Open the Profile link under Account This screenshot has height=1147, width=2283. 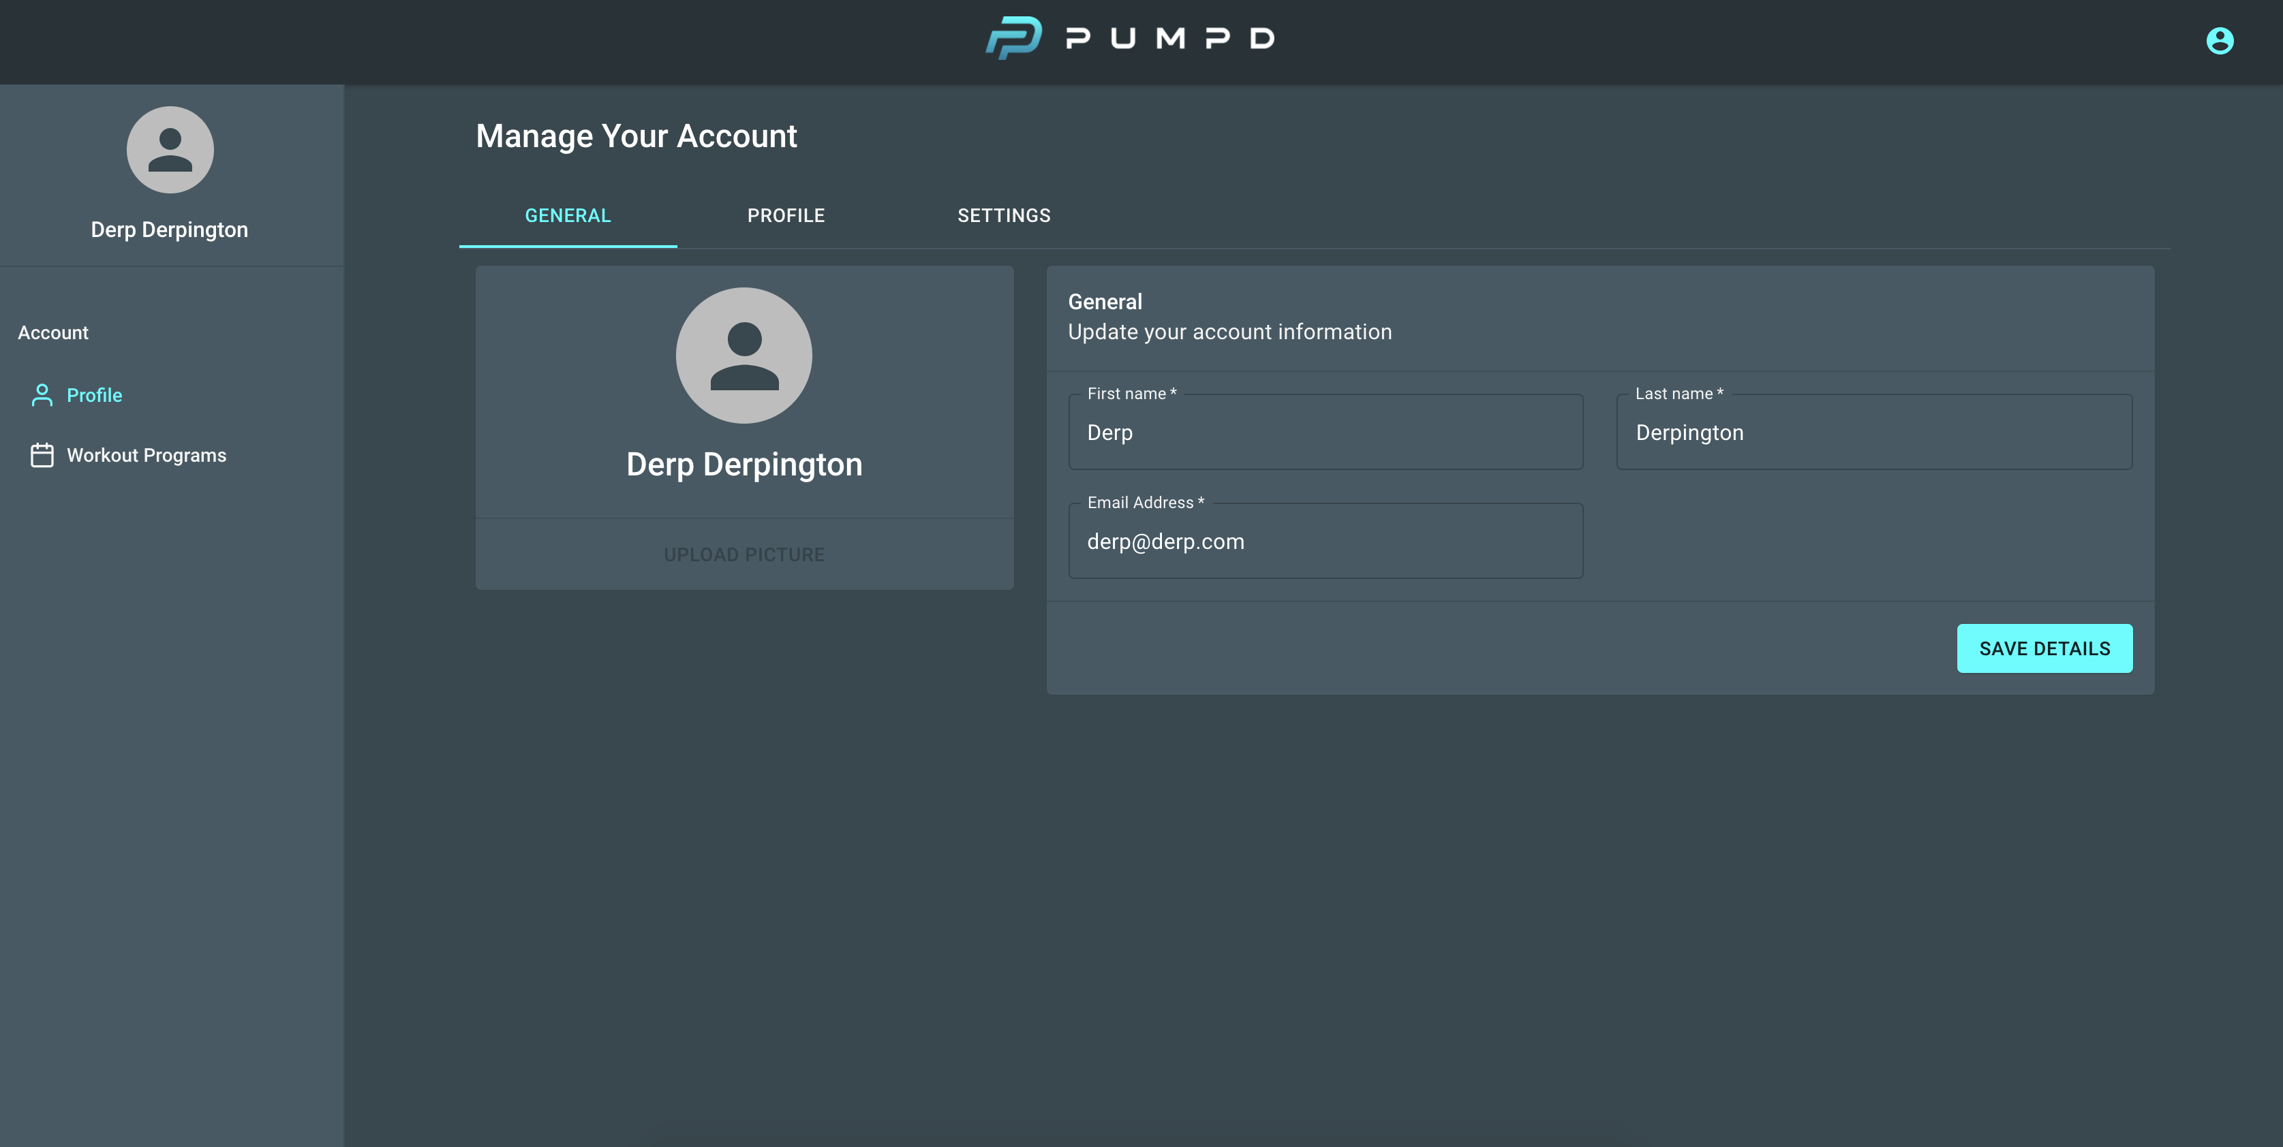[94, 395]
